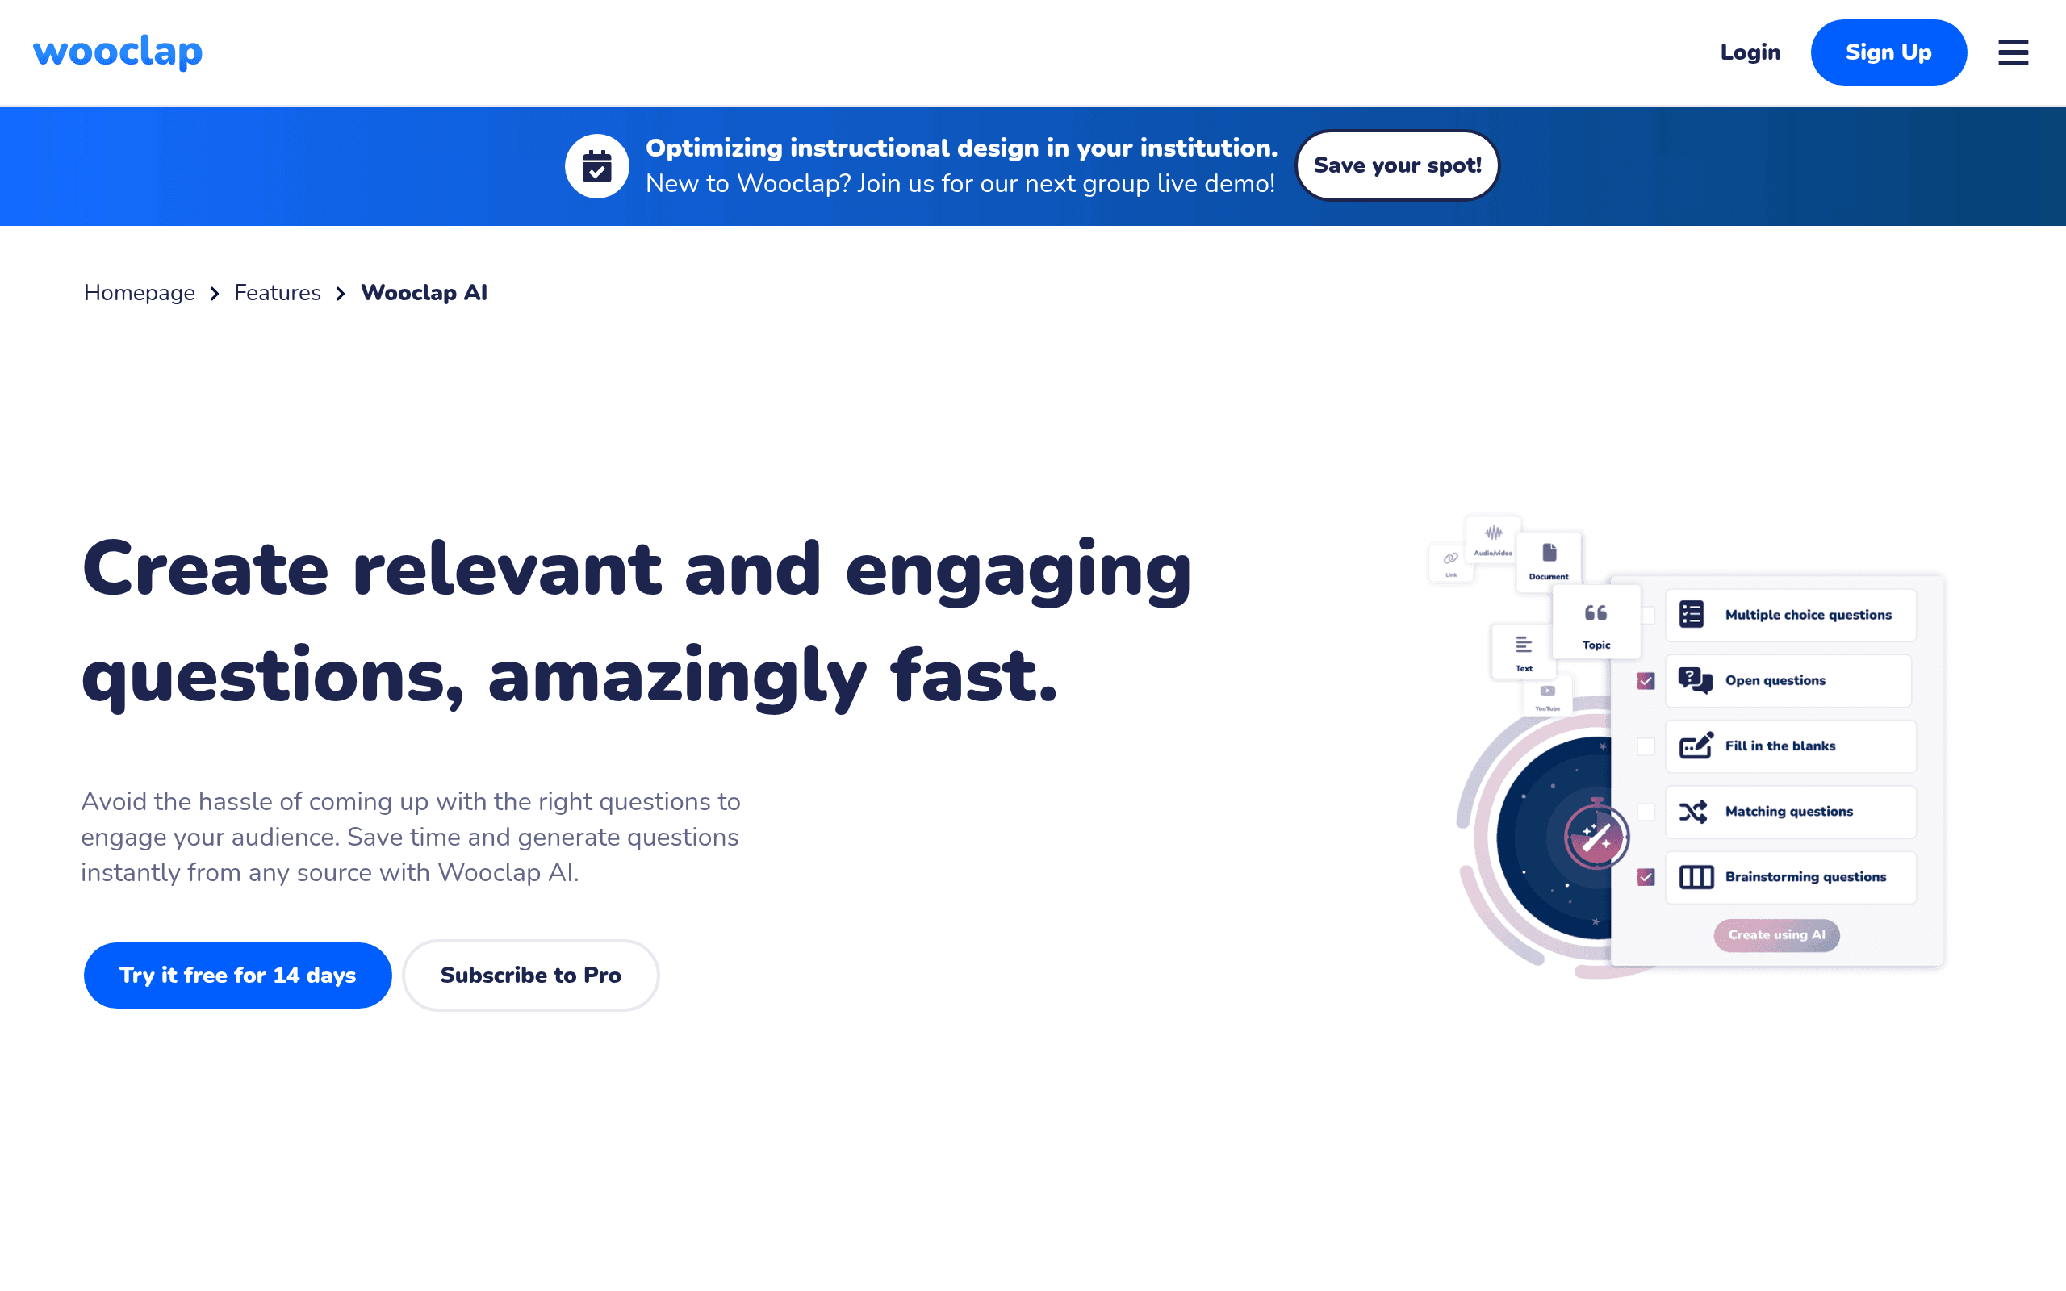Click the Create using AI button

point(1776,935)
